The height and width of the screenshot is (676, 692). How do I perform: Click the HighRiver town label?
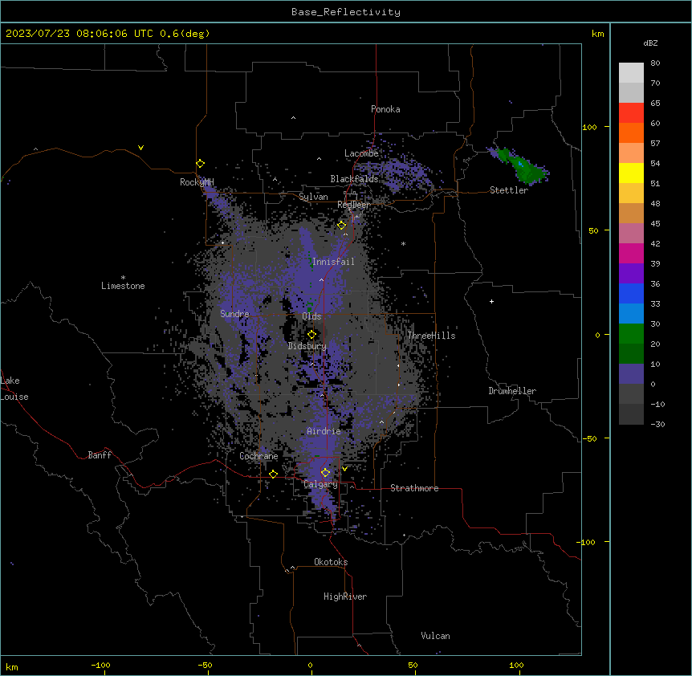pos(345,597)
